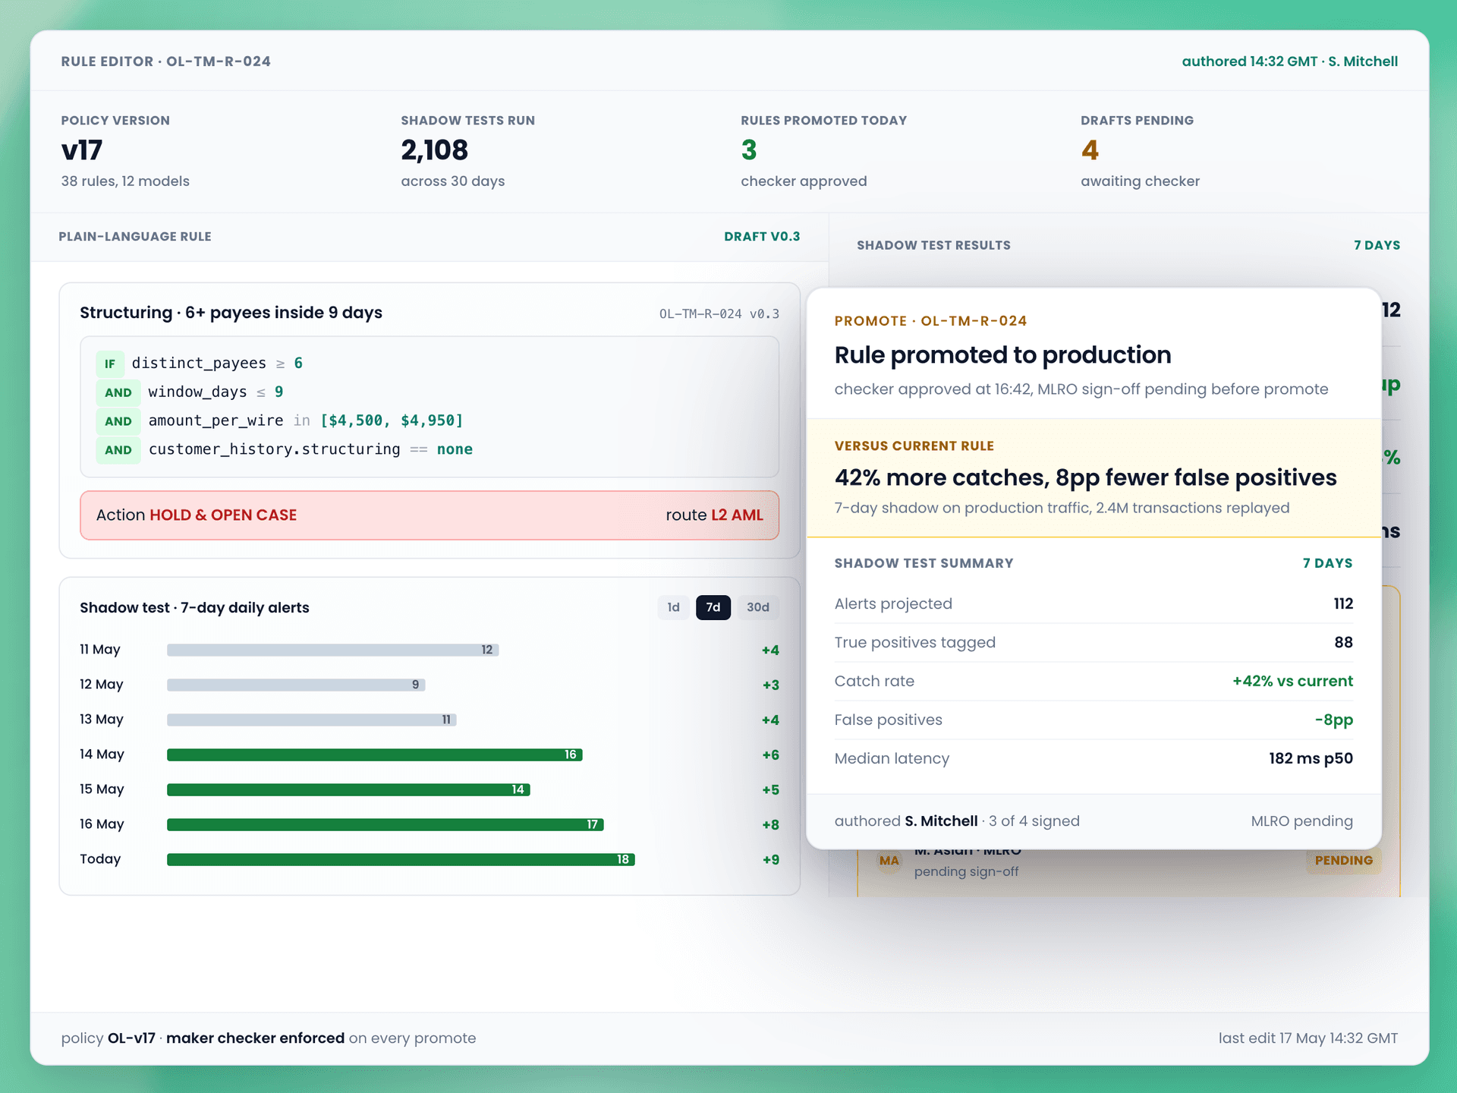
Task: Click the IF condition tag
Action: click(110, 364)
